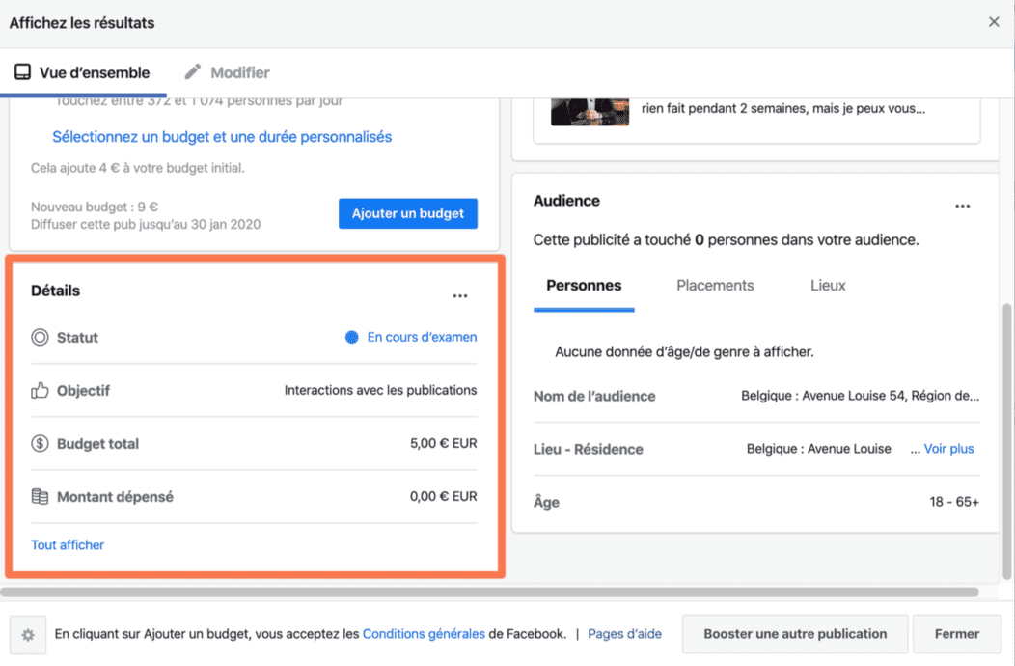The height and width of the screenshot is (666, 1015).
Task: Click the Objectif thumbs-up icon
Action: tap(40, 391)
